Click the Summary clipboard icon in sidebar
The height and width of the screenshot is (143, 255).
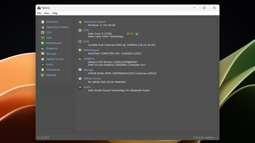pos(43,22)
